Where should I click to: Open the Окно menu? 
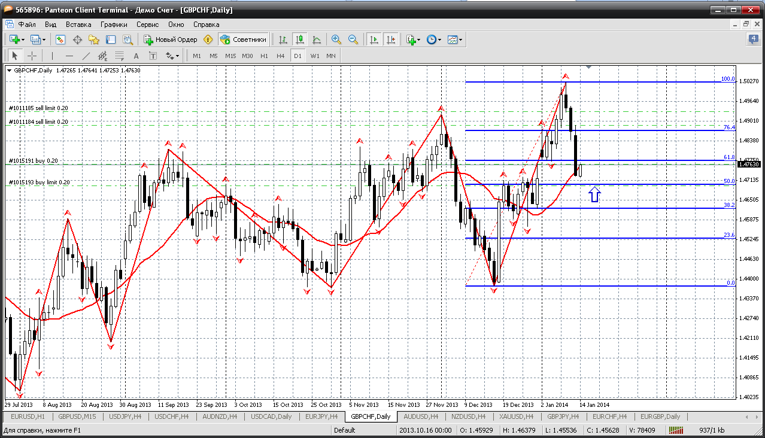pyautogui.click(x=176, y=25)
